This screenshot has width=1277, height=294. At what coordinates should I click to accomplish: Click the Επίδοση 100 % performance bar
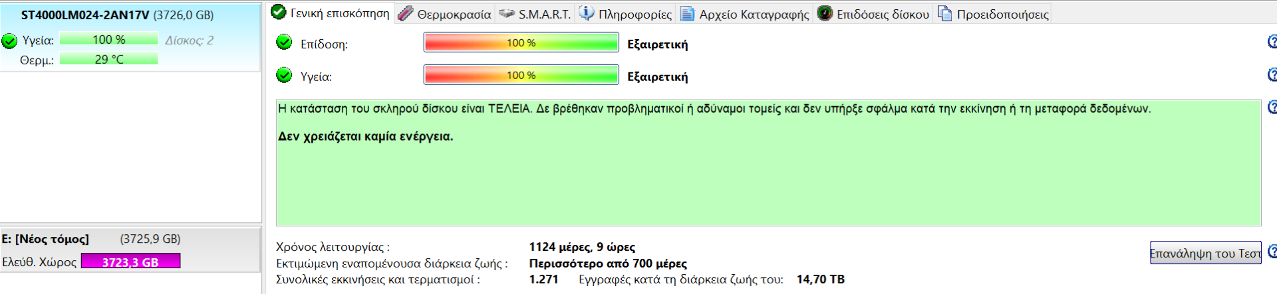click(521, 42)
